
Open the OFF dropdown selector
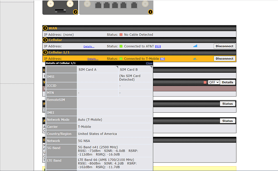213,82
